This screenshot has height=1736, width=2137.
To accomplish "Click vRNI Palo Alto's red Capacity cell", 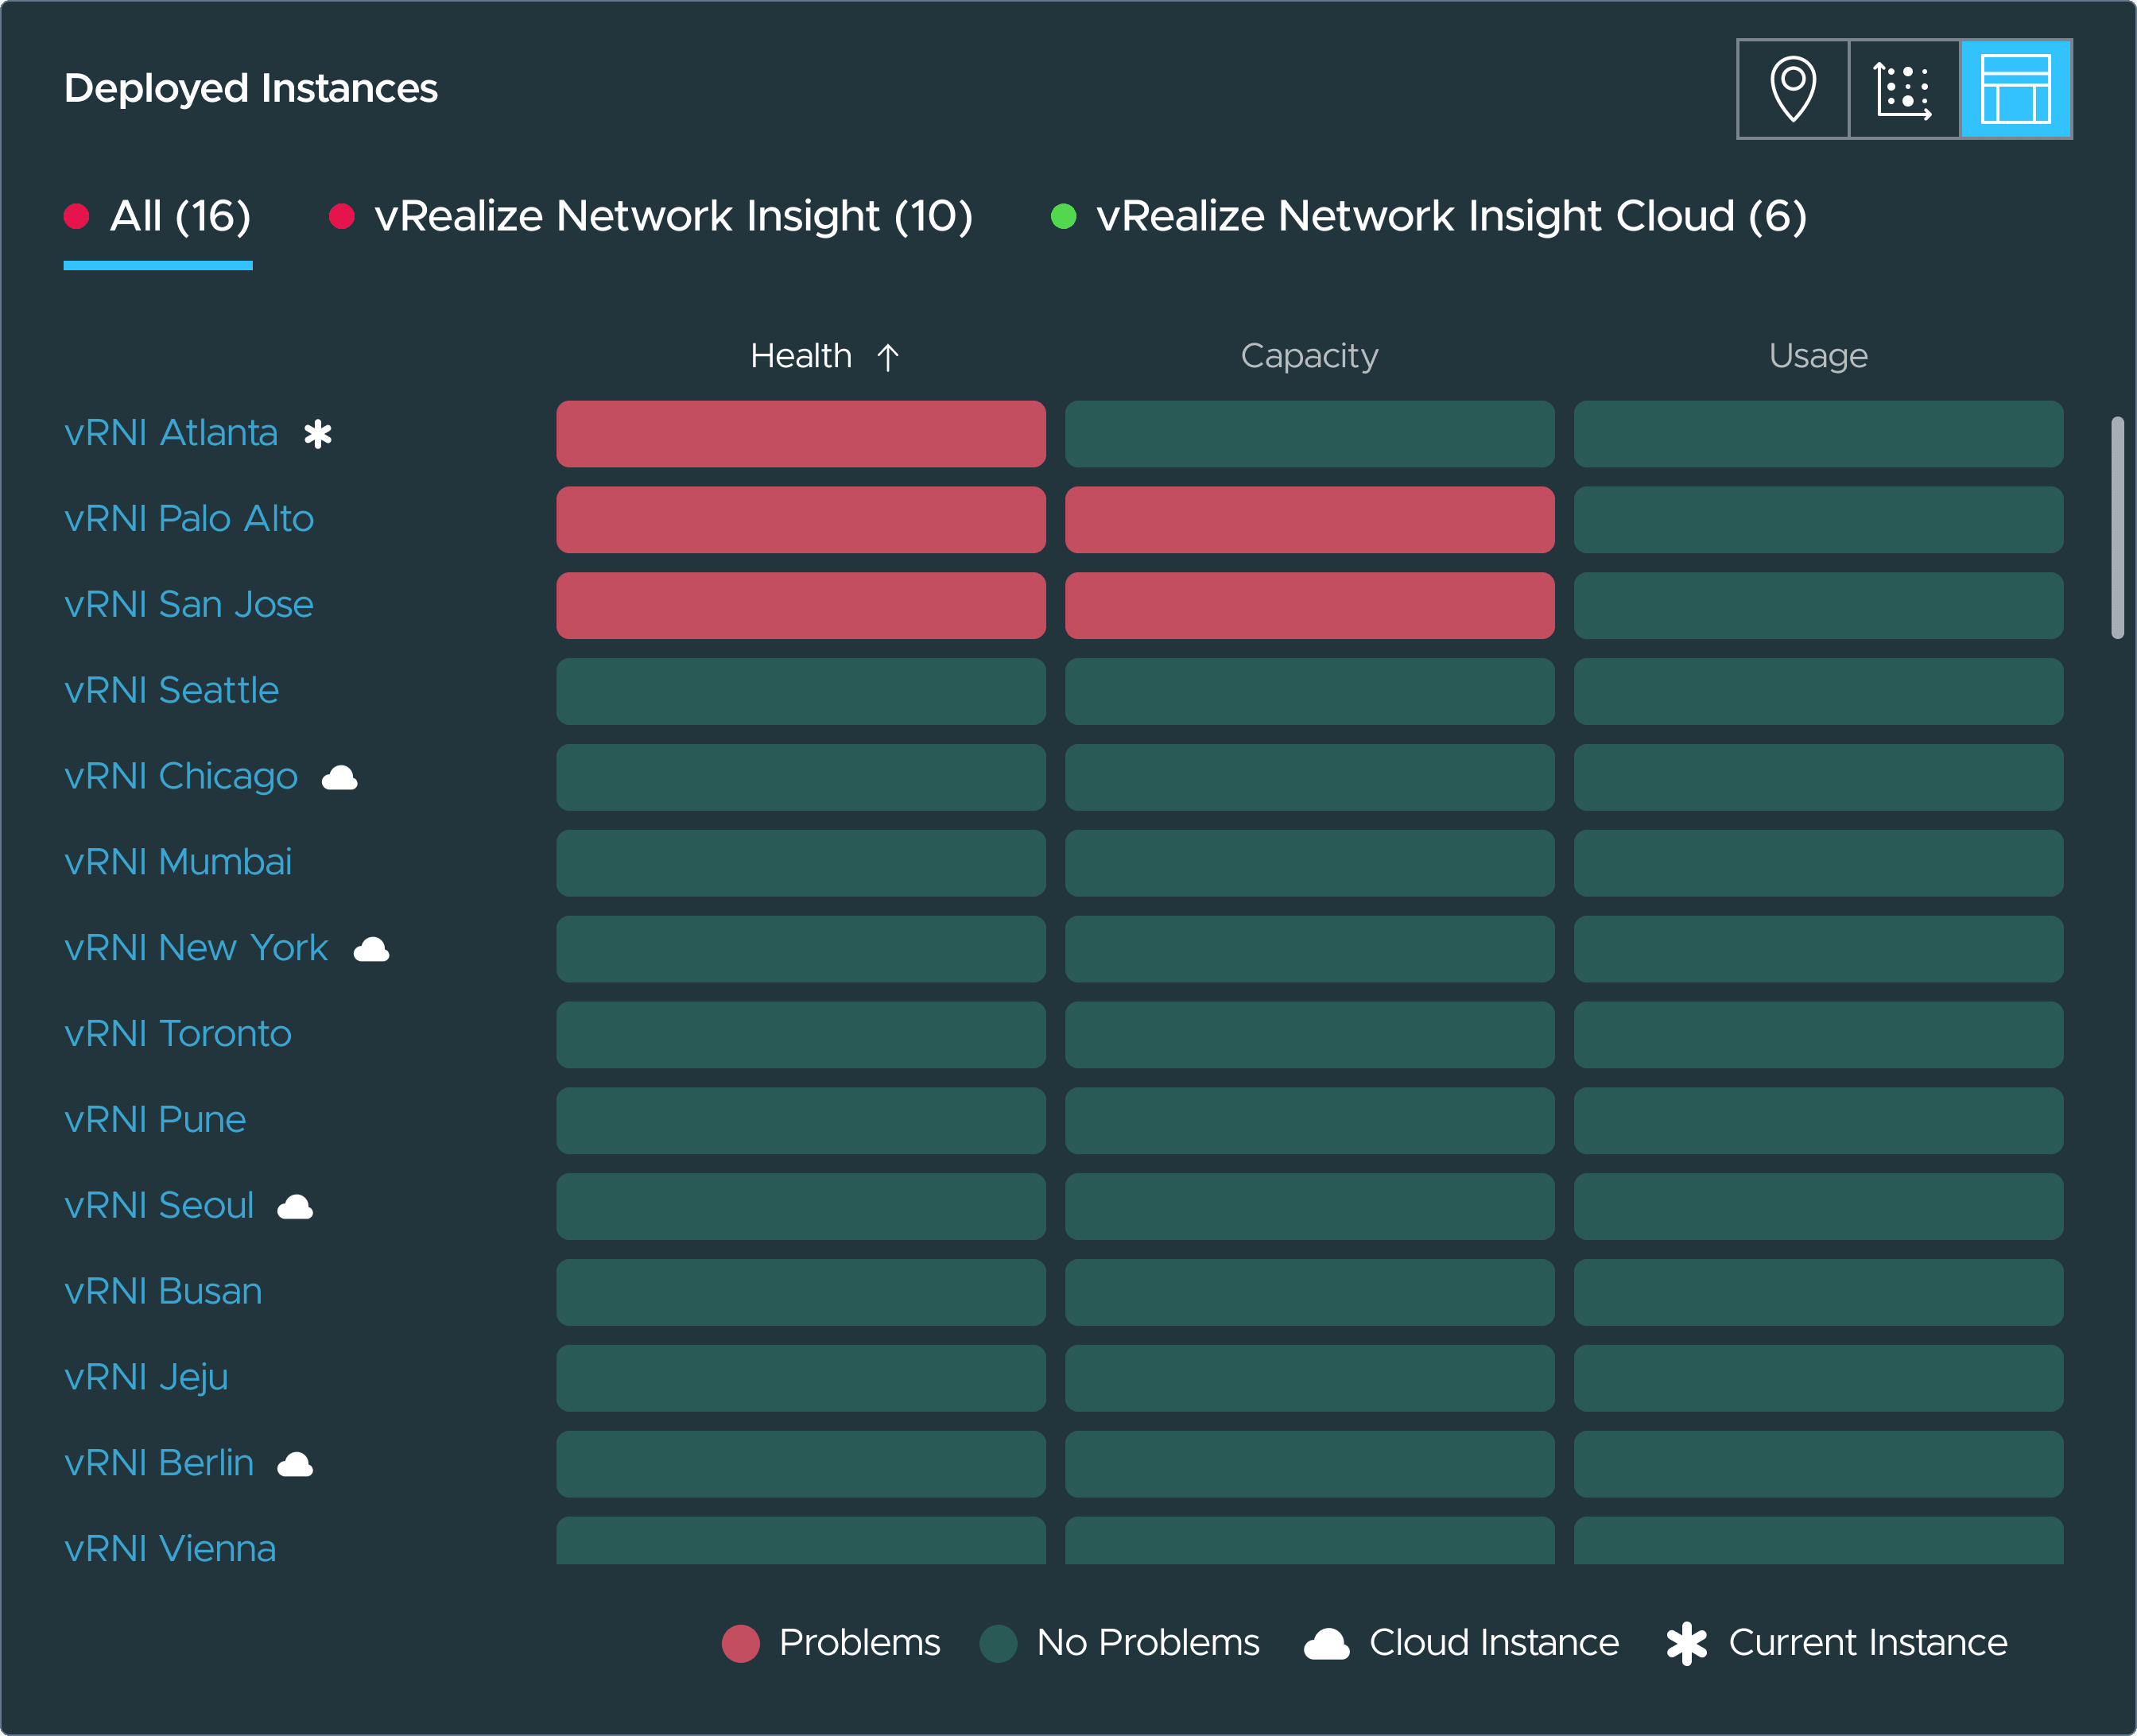I will (1310, 520).
